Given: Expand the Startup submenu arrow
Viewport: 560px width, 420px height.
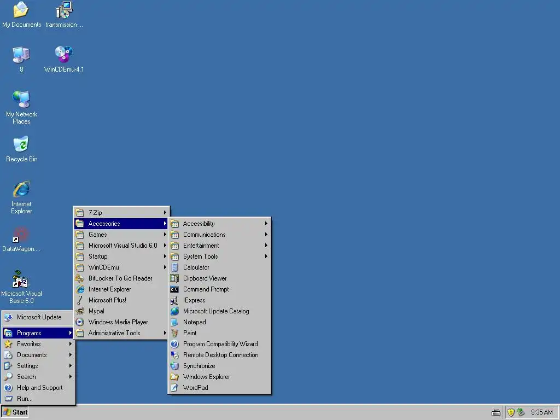Looking at the screenshot, I should (165, 256).
